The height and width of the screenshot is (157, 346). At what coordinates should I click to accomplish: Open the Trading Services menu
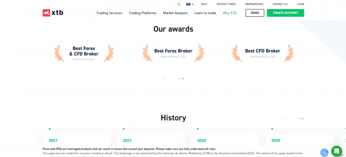109,13
